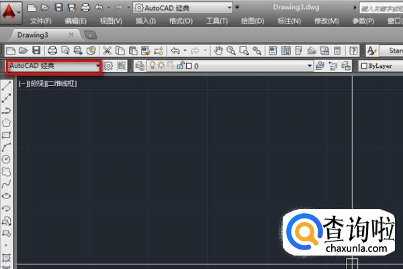Click Match Properties on standard toolbar
This screenshot has width=403, height=269.
(146, 50)
